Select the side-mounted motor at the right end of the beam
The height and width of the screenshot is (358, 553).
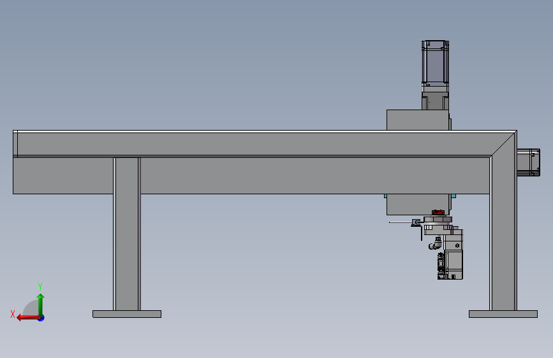click(528, 162)
